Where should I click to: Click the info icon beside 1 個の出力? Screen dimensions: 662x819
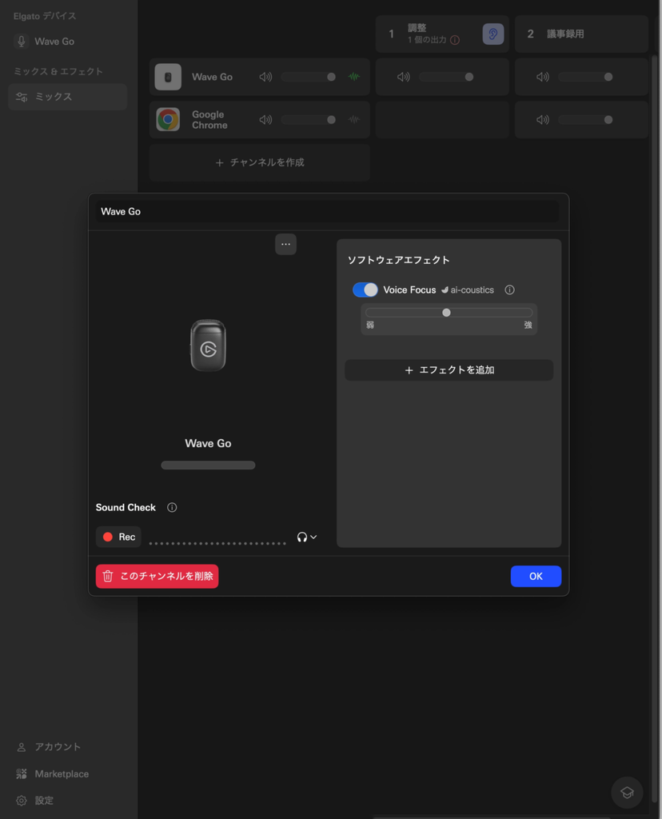pyautogui.click(x=455, y=40)
